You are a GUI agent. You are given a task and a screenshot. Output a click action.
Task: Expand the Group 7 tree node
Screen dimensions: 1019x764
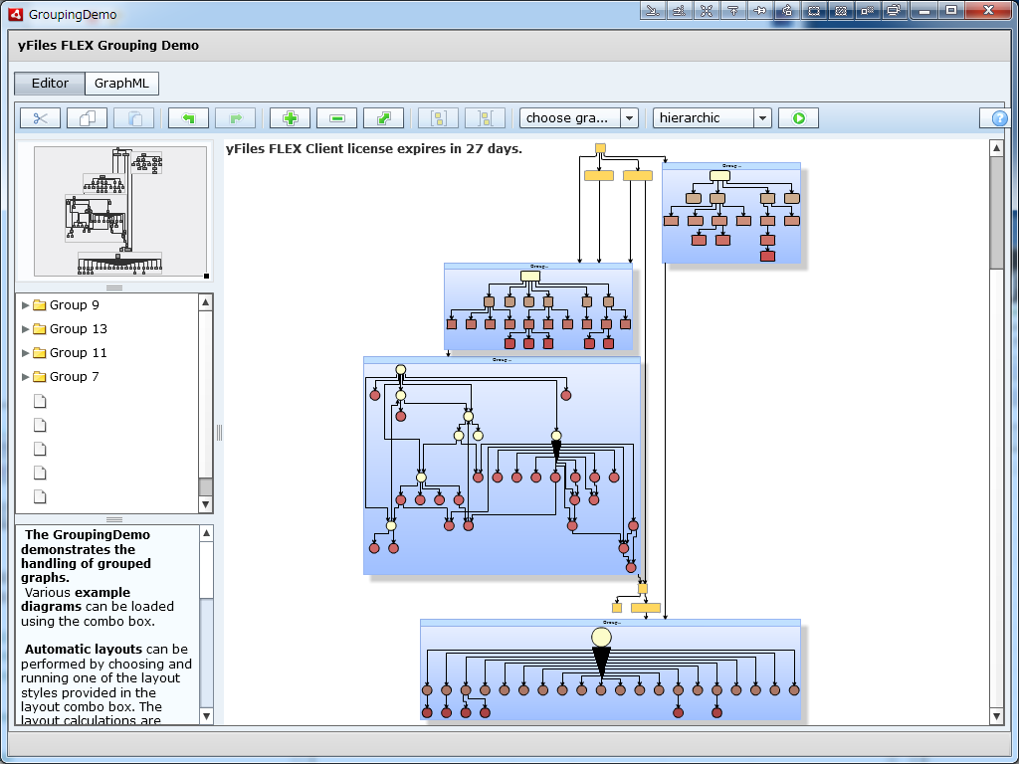[x=25, y=377]
